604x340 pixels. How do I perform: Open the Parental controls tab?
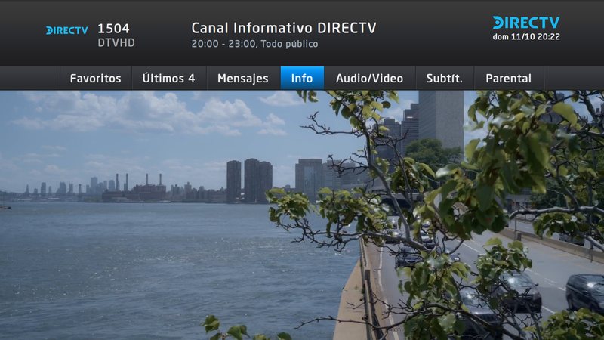tap(509, 79)
